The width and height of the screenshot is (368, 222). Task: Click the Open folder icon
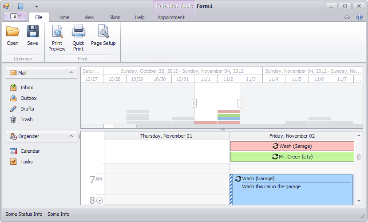coord(13,32)
